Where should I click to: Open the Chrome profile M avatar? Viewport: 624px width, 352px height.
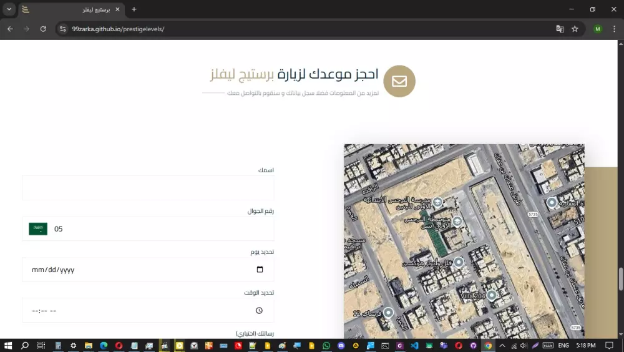click(598, 29)
